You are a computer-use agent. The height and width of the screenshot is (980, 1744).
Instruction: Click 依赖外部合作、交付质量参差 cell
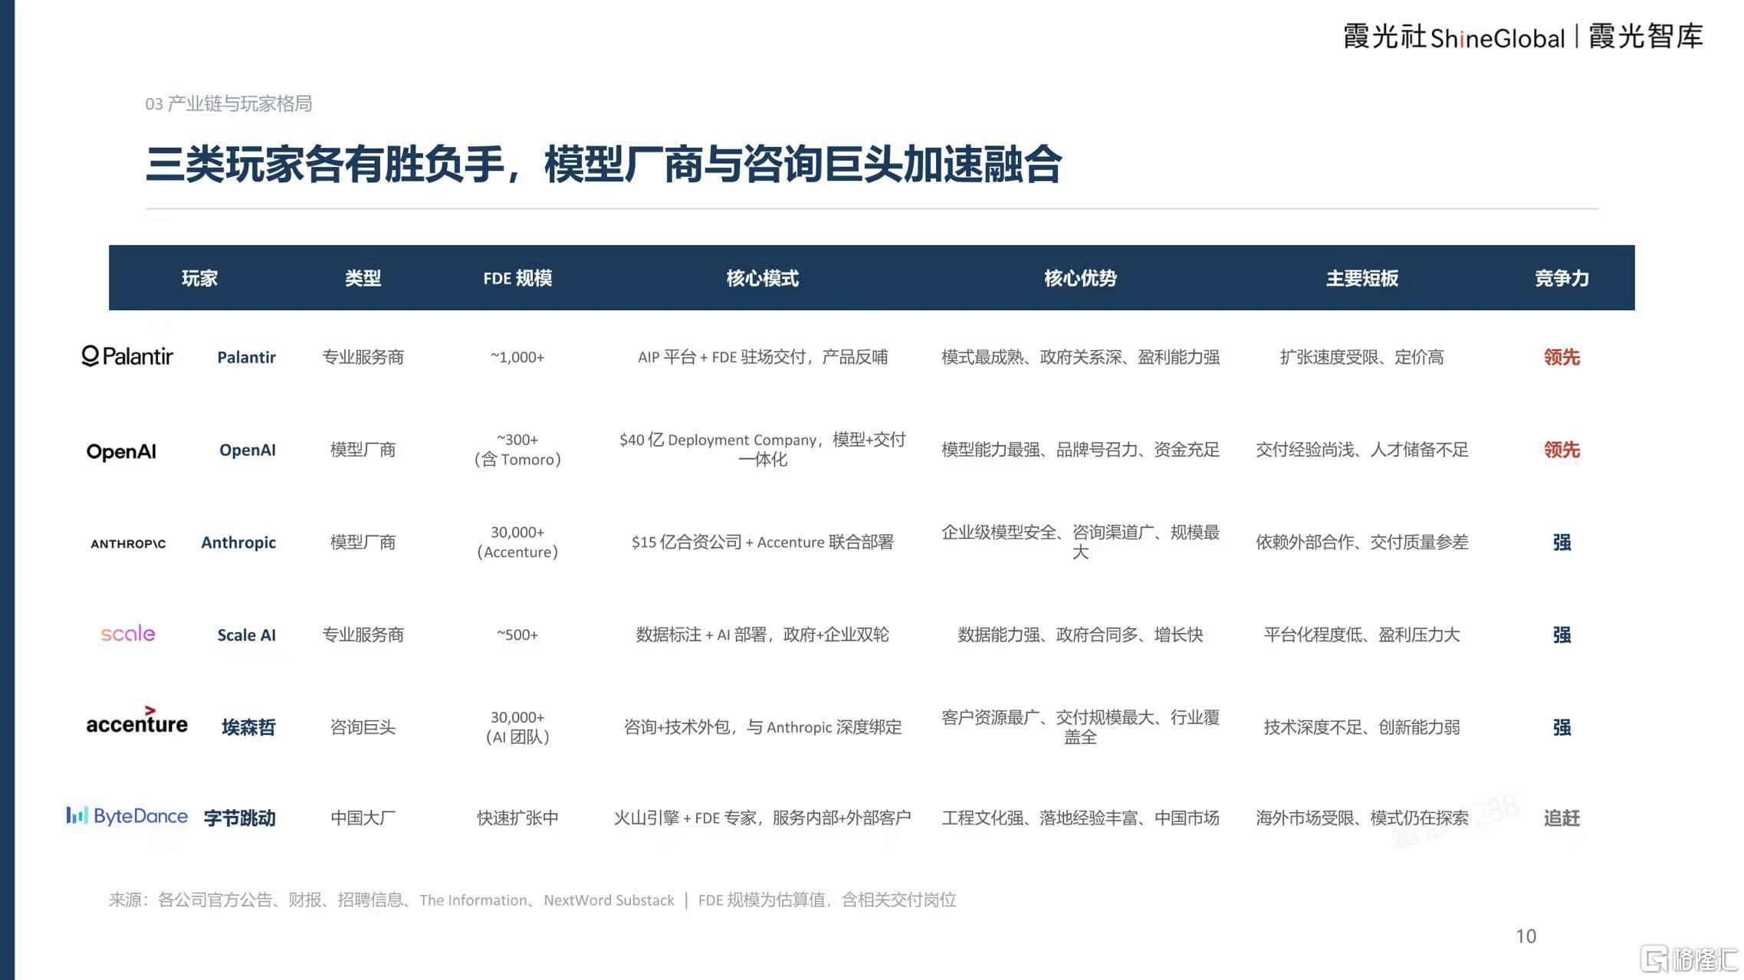click(1362, 542)
